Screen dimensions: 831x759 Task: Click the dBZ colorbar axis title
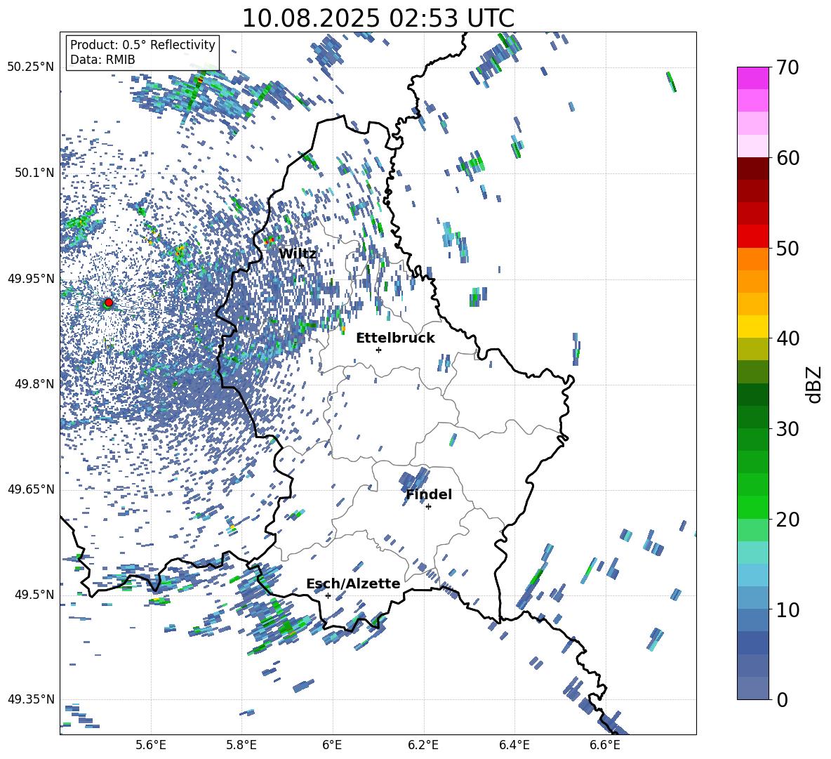pyautogui.click(x=813, y=384)
